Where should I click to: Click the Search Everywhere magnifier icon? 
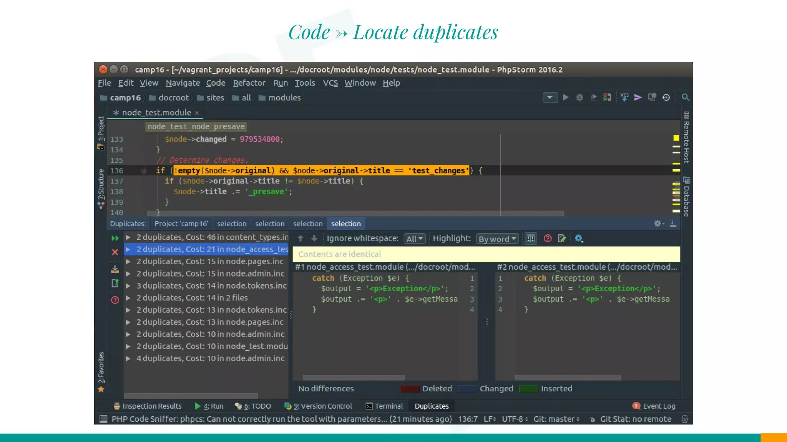[685, 97]
